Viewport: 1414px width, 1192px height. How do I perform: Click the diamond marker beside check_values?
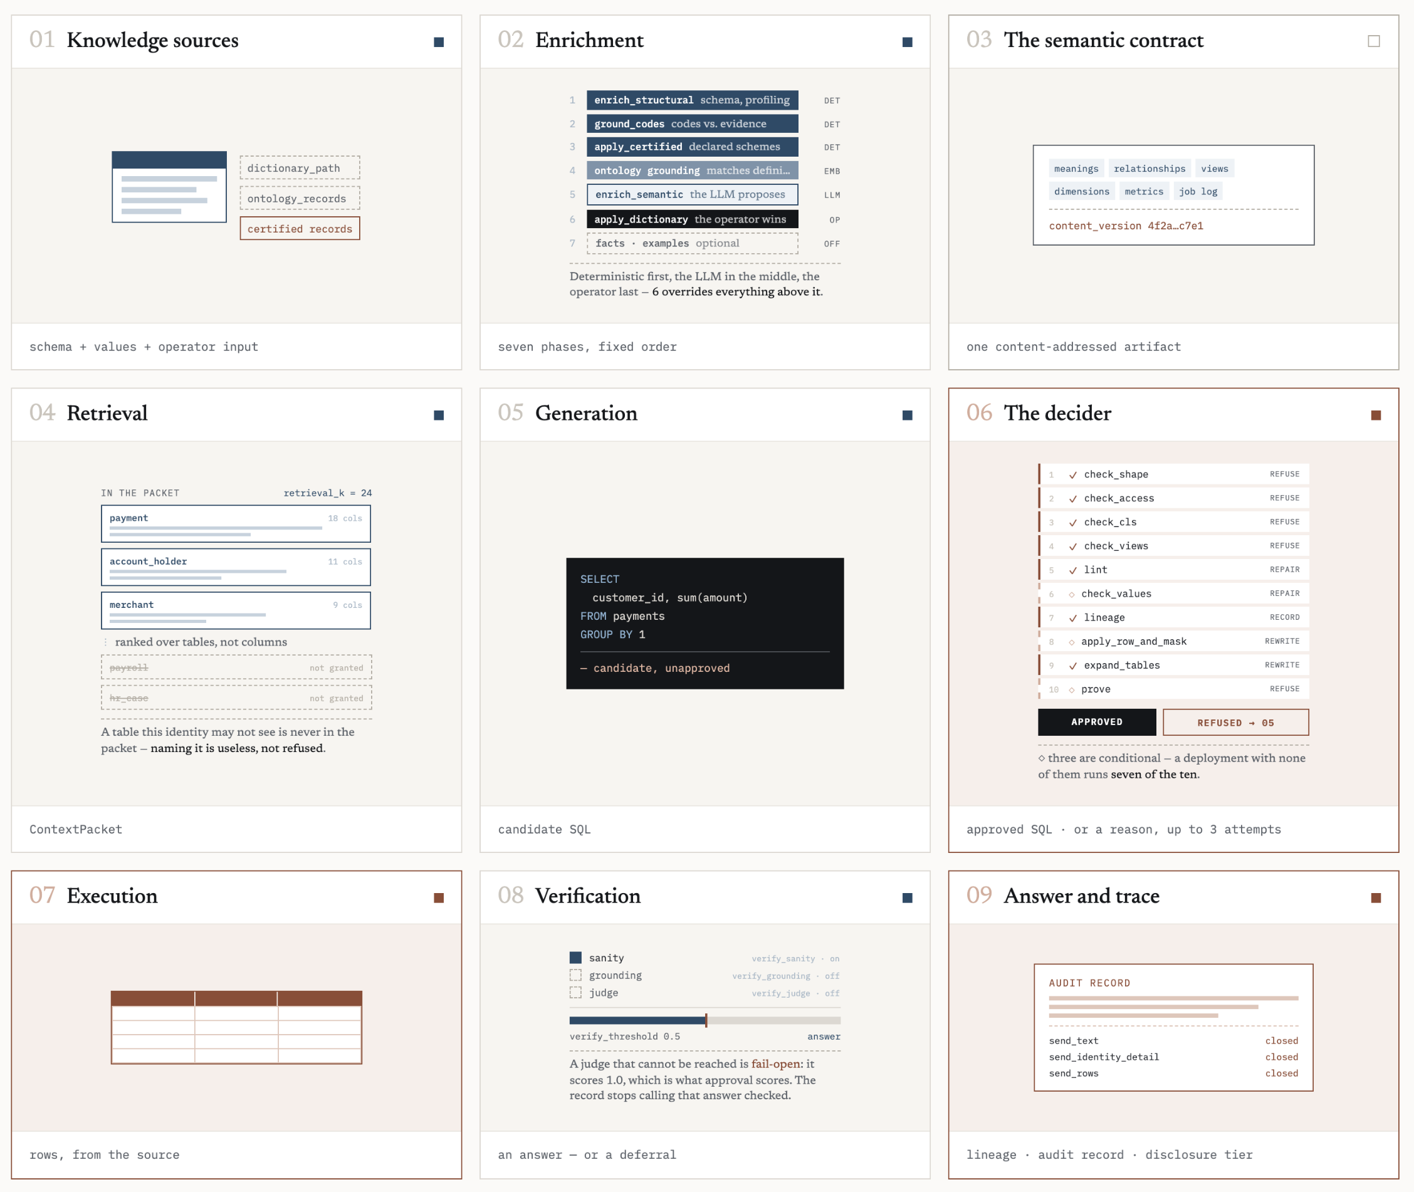tap(1071, 594)
